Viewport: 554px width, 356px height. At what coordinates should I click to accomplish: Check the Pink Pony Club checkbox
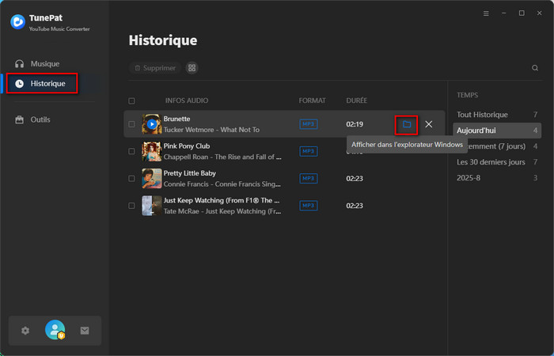[x=132, y=152]
